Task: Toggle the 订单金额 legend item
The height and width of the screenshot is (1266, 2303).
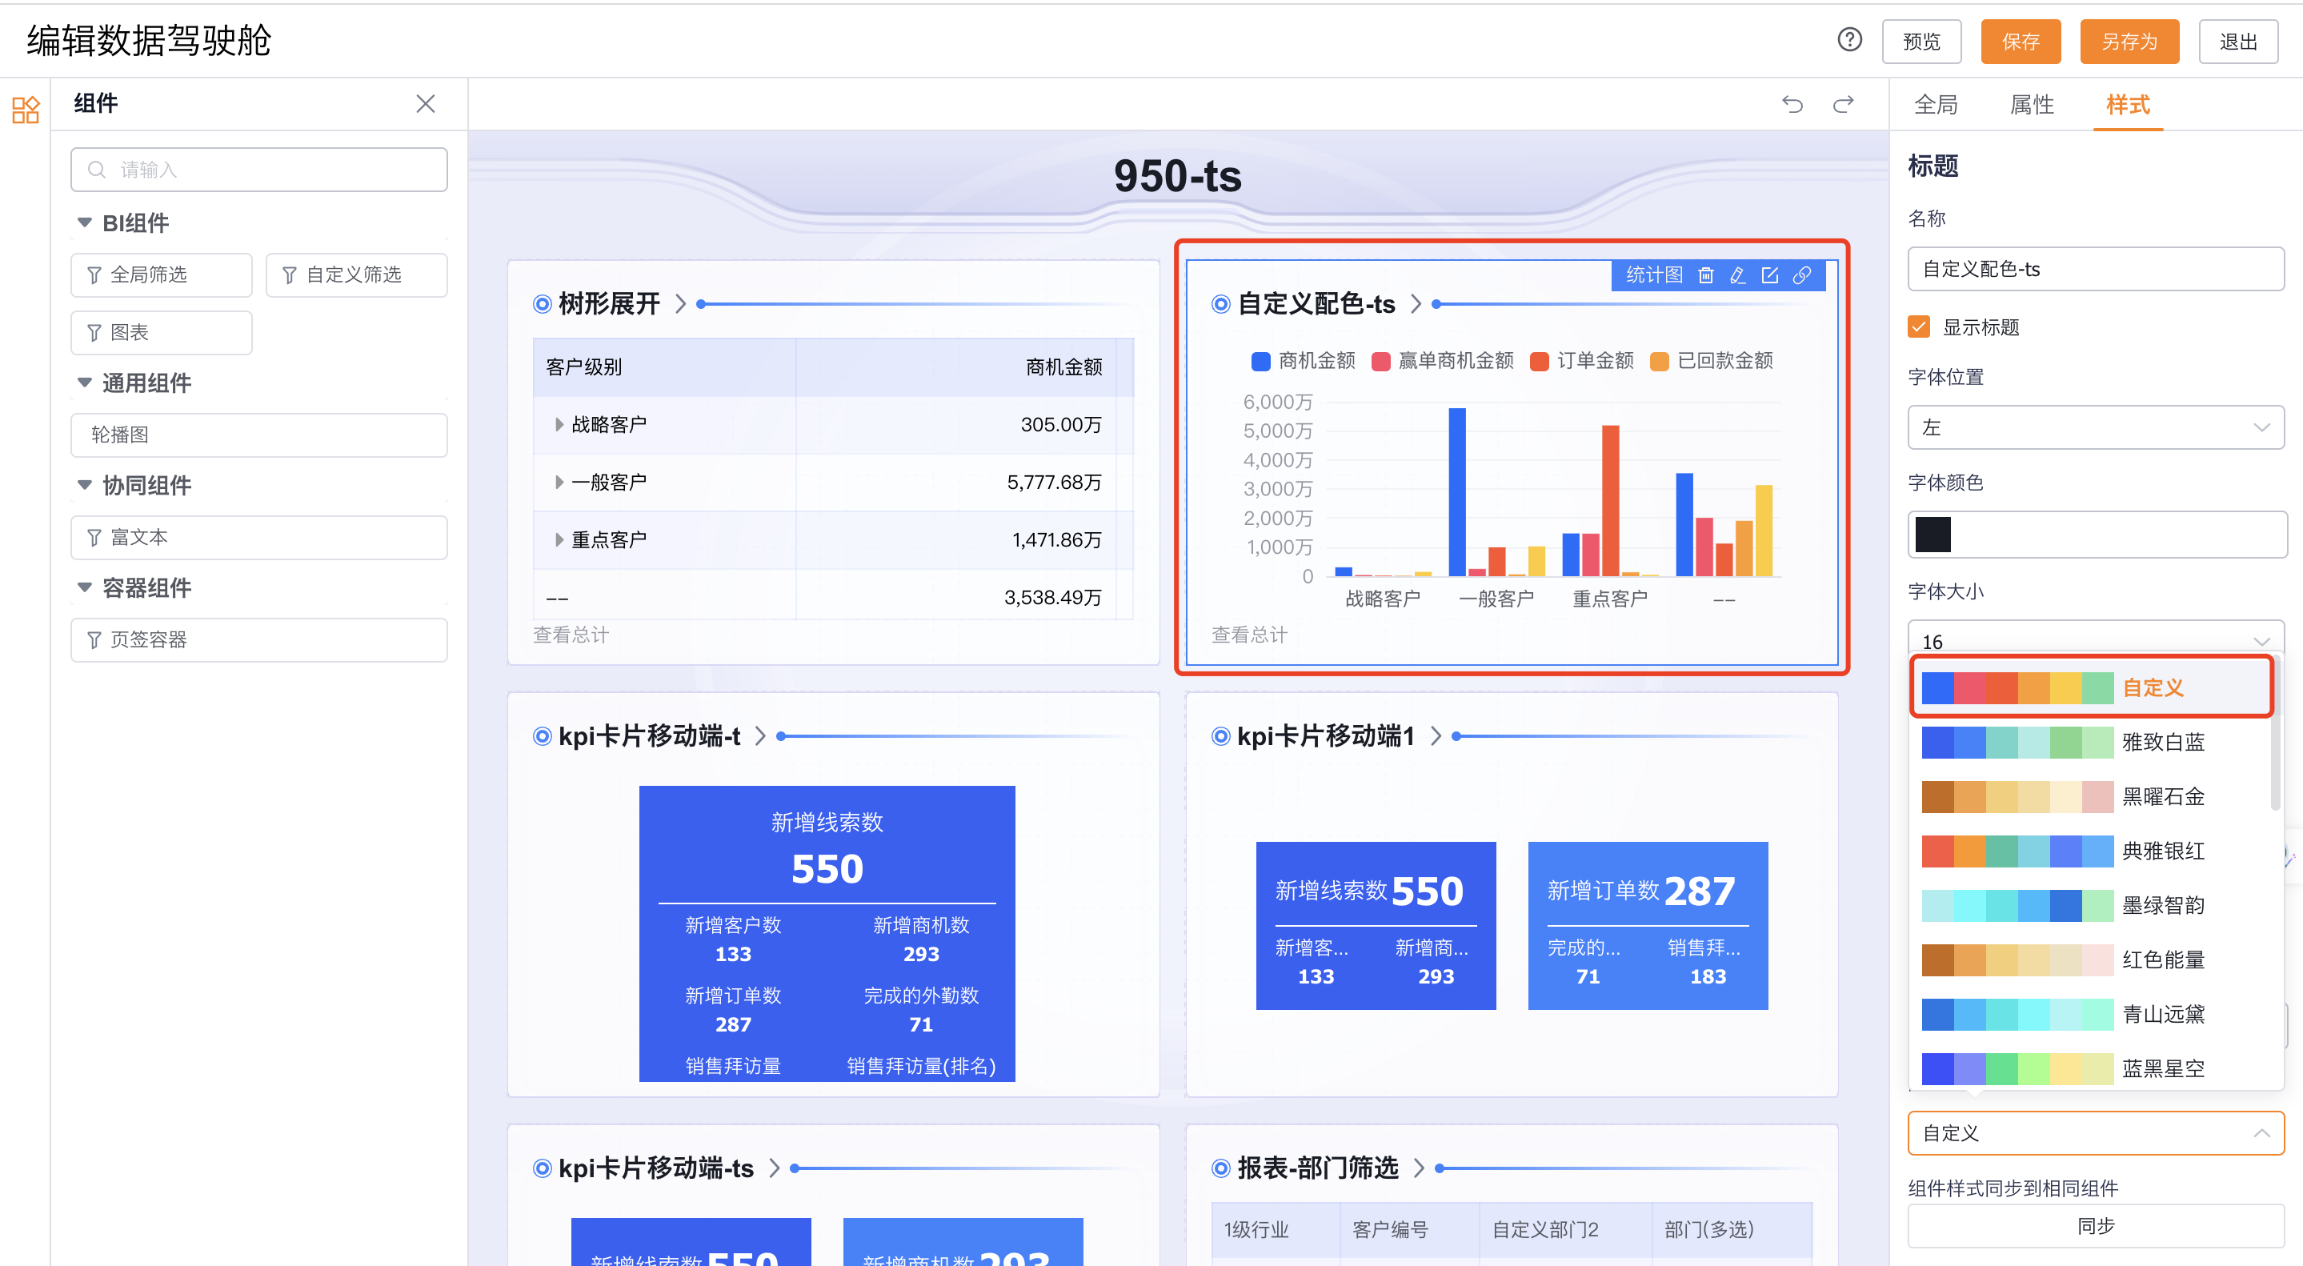Action: pyautogui.click(x=1581, y=360)
